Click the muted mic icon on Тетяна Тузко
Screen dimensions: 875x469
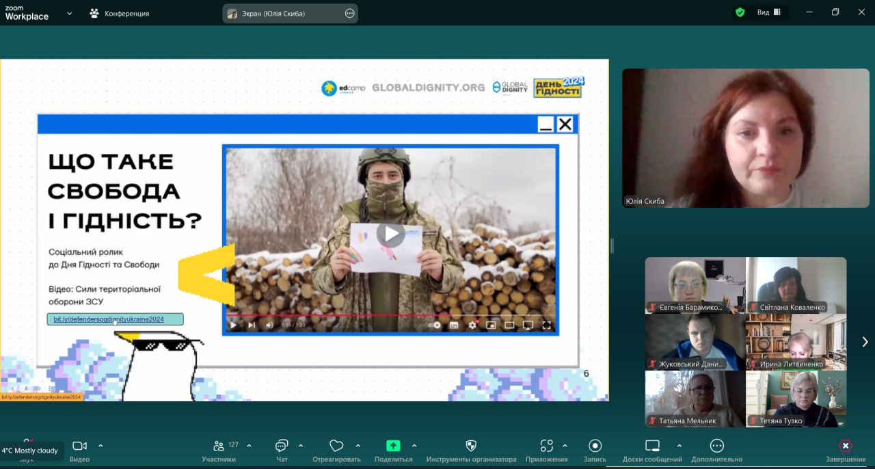(x=753, y=421)
